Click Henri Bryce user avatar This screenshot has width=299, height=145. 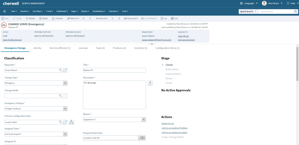[264, 3]
